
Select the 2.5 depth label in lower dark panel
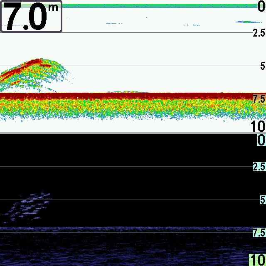pos(259,167)
